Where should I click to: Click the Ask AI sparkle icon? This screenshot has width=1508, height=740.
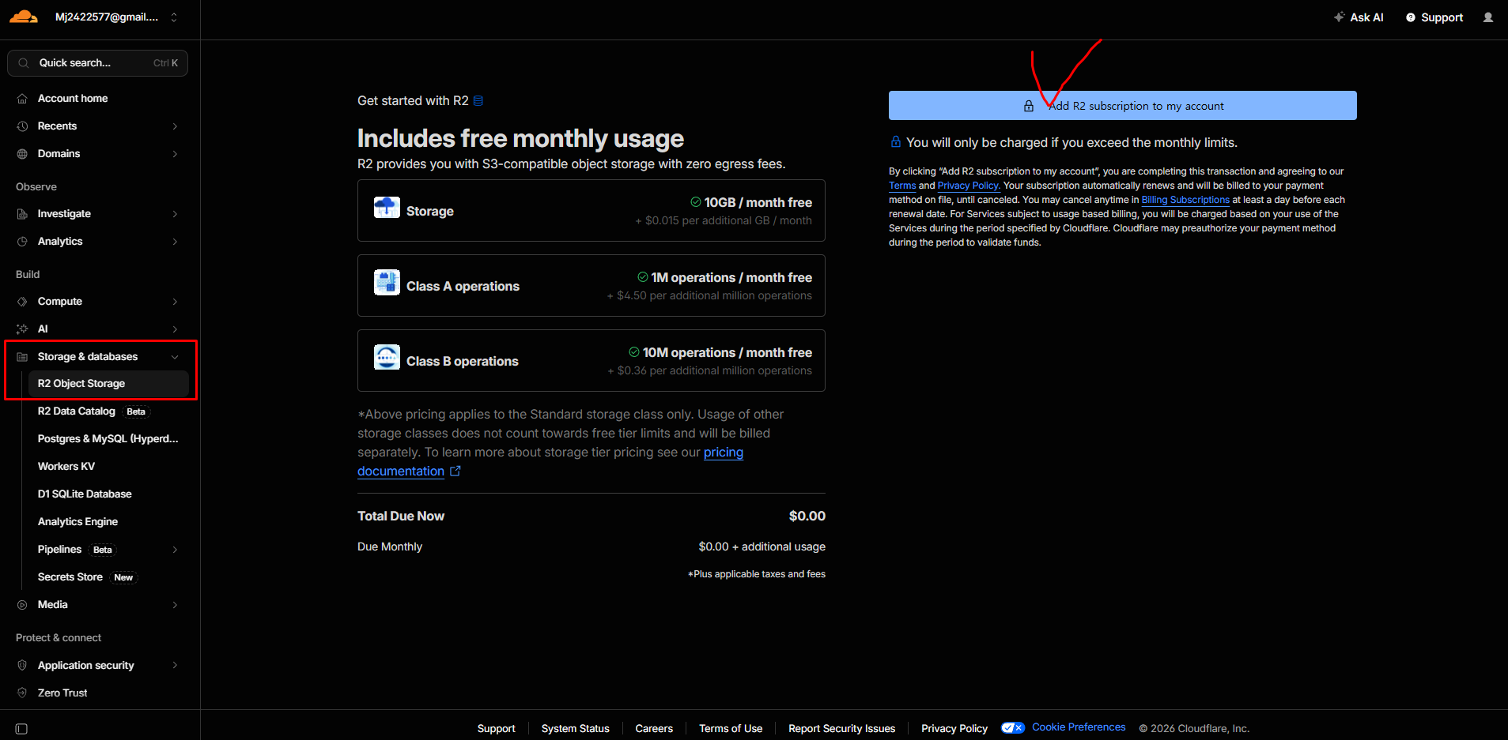pyautogui.click(x=1339, y=17)
